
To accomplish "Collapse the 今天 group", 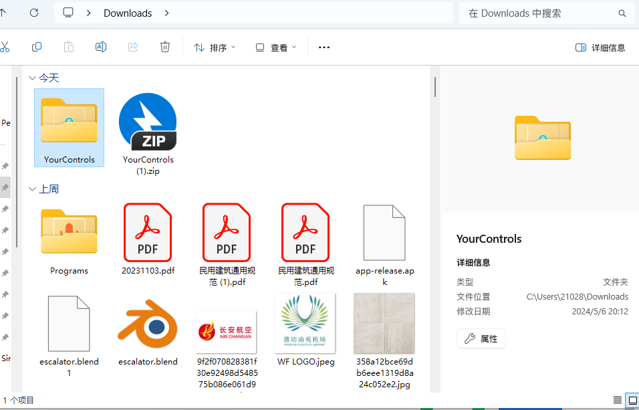I will pos(32,78).
